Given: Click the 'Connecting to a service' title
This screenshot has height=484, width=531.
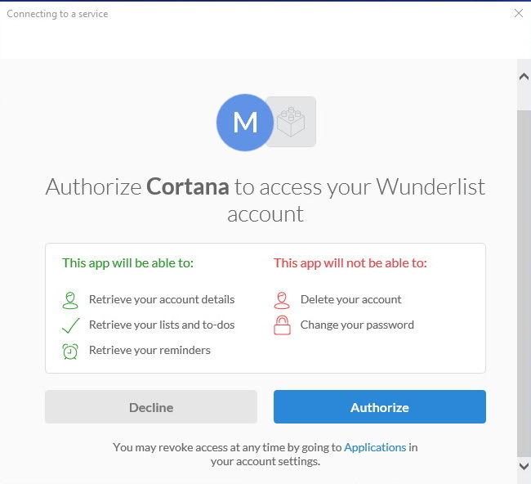Looking at the screenshot, I should click(57, 14).
